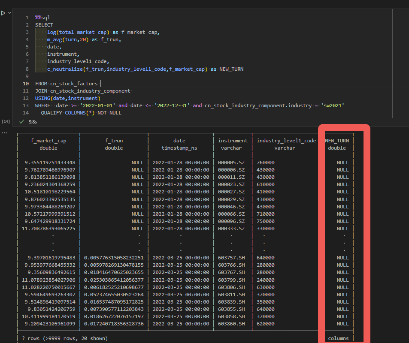The height and width of the screenshot is (343, 409).
Task: Click the m_avg function call in code
Action: coord(55,39)
